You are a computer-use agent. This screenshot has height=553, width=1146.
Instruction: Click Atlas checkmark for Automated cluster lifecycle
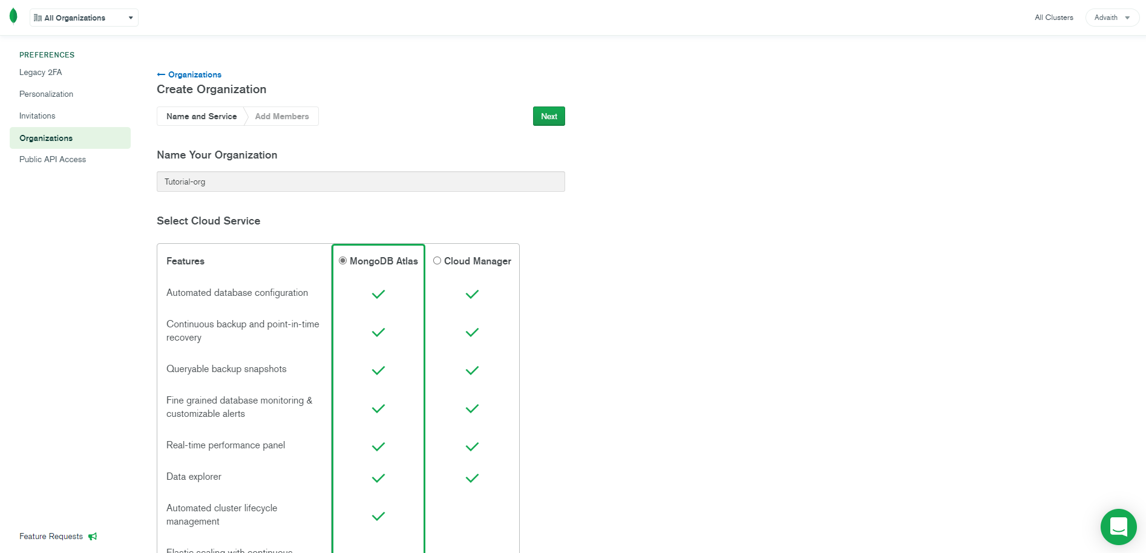[378, 516]
